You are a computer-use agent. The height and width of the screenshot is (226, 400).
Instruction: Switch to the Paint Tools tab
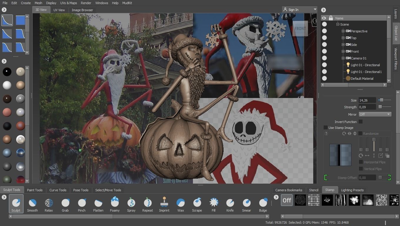[35, 190]
